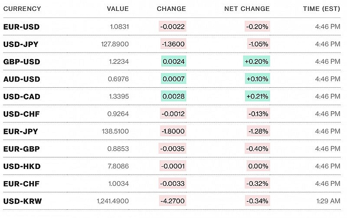Select the GBP-USD currency link

22,62
